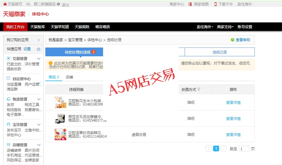Open 账号设置 in navbar
The height and width of the screenshot is (165, 282).
pyautogui.click(x=245, y=27)
